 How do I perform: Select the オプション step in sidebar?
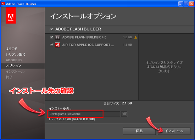(23, 66)
